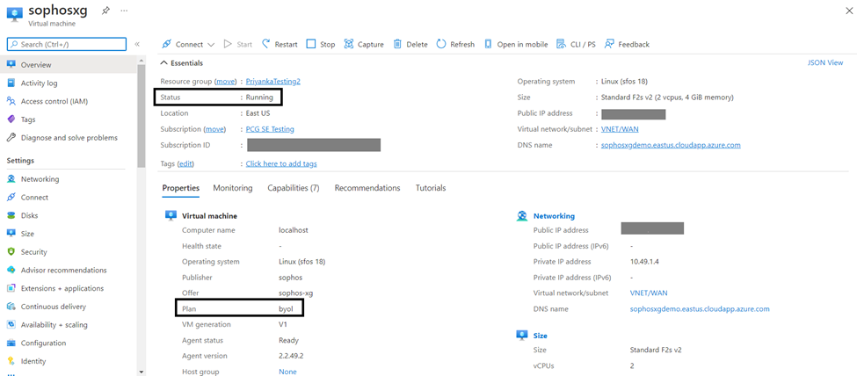Viewport: 857px width, 376px height.
Task: Open the JSON View link
Action: (825, 63)
